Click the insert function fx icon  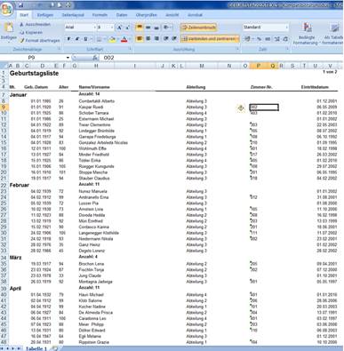point(95,58)
